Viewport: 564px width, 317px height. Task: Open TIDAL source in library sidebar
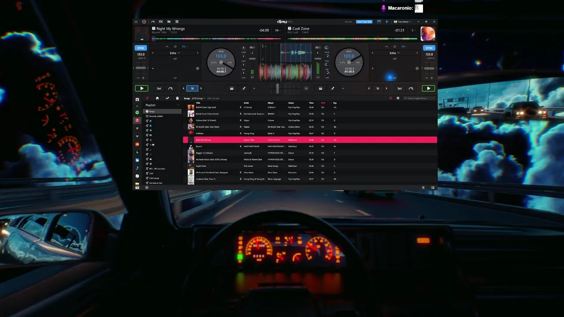click(x=137, y=136)
